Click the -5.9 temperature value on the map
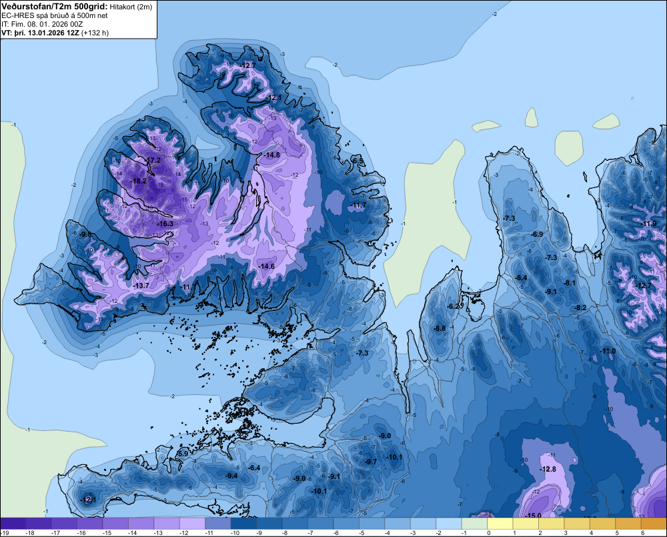Image resolution: width=667 pixels, height=537 pixels. pos(183,454)
